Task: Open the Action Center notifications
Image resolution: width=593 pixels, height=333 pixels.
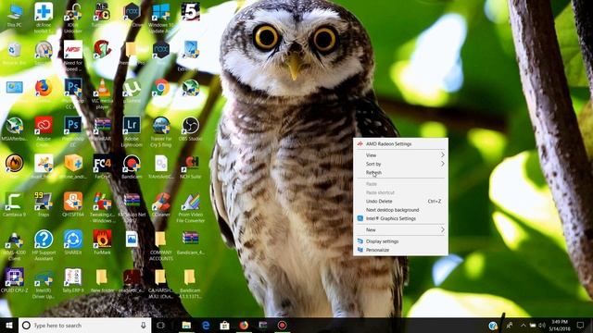Action: tap(581, 325)
